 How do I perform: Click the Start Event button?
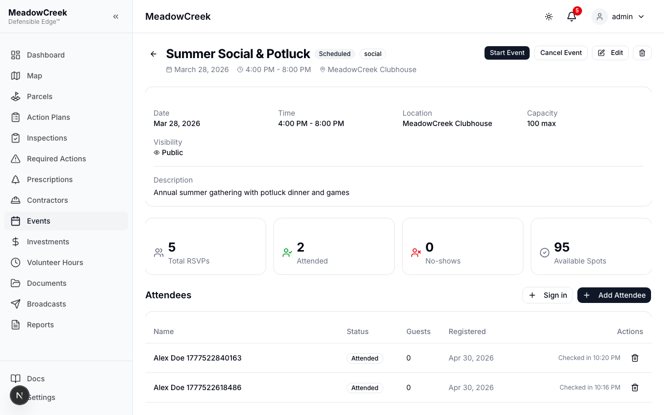(x=507, y=53)
